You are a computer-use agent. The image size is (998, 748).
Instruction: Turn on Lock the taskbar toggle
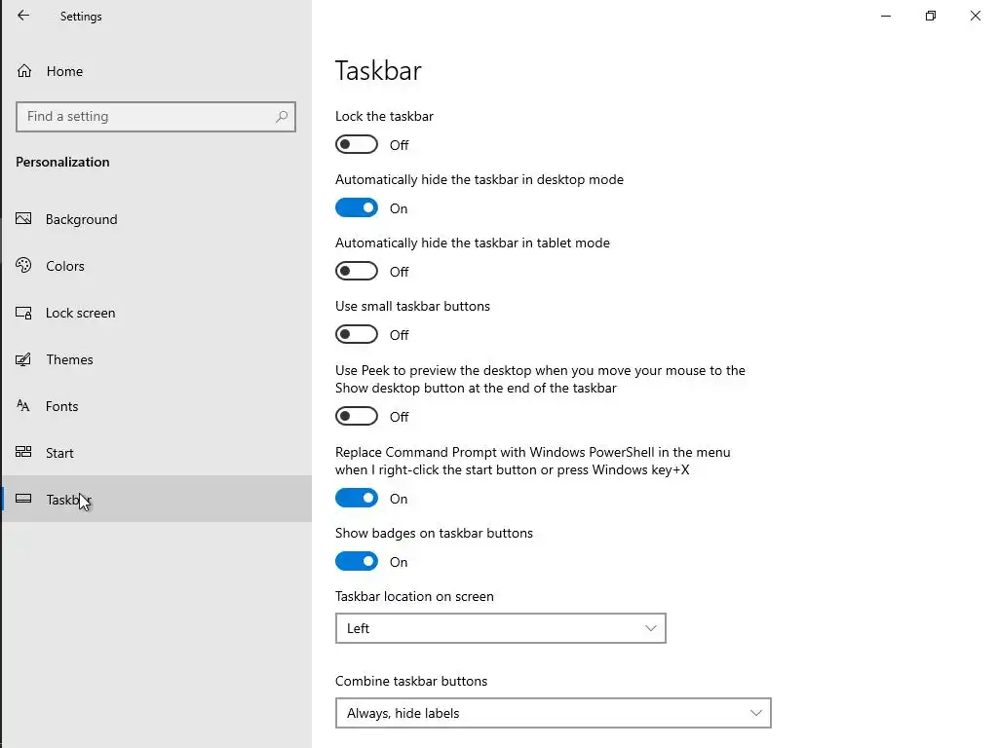(357, 145)
